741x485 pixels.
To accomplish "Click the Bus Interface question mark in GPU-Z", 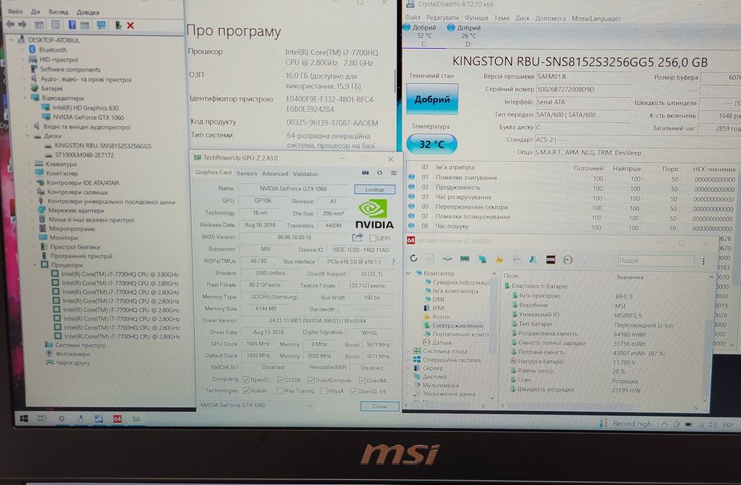I will 393,261.
